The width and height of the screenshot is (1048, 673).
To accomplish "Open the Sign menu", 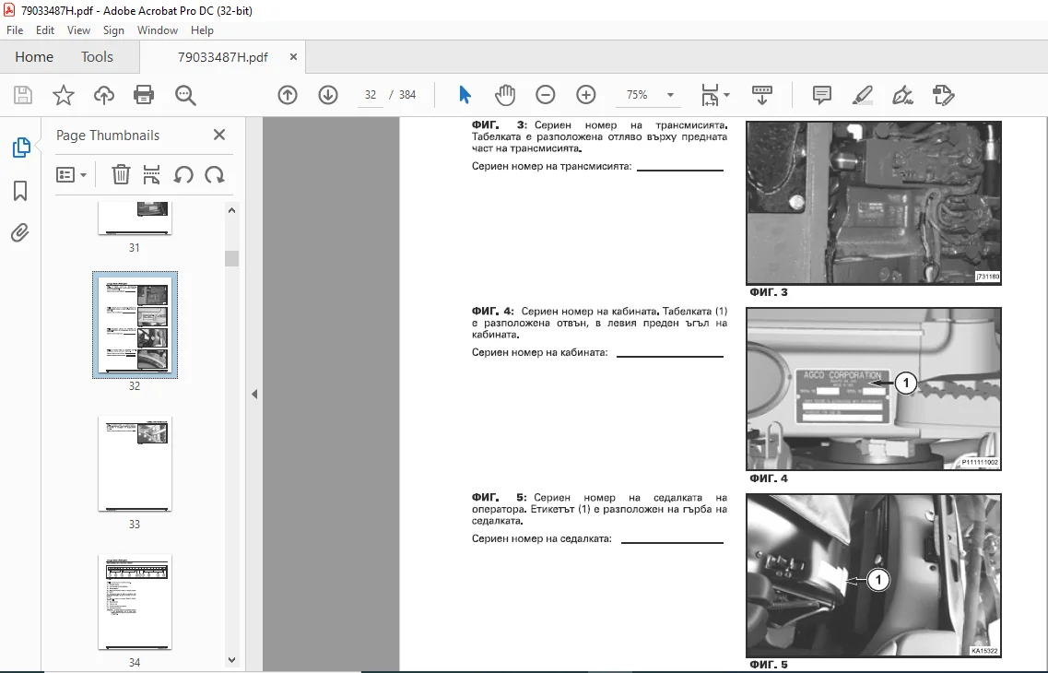I will 113,30.
